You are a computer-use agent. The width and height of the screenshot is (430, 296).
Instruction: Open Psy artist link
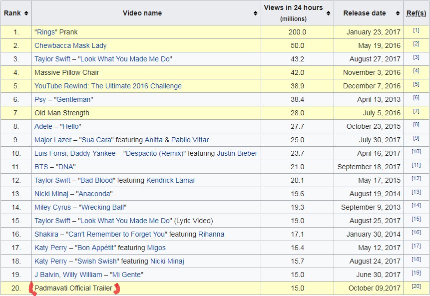pos(40,99)
